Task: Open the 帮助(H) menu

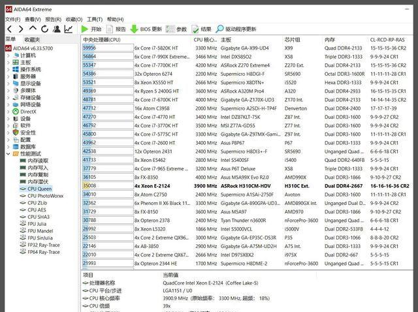Action: (x=115, y=19)
